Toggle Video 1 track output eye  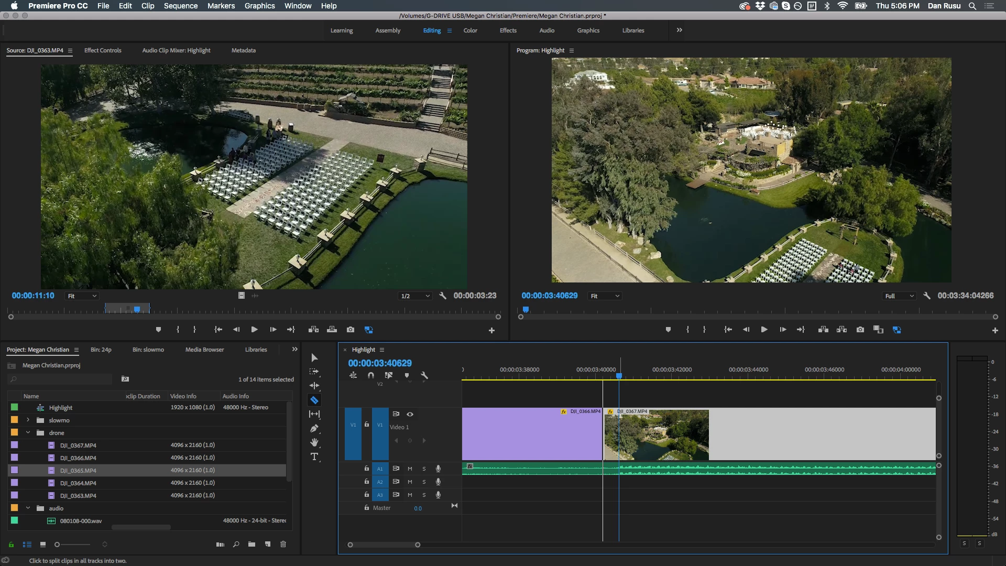[410, 414]
